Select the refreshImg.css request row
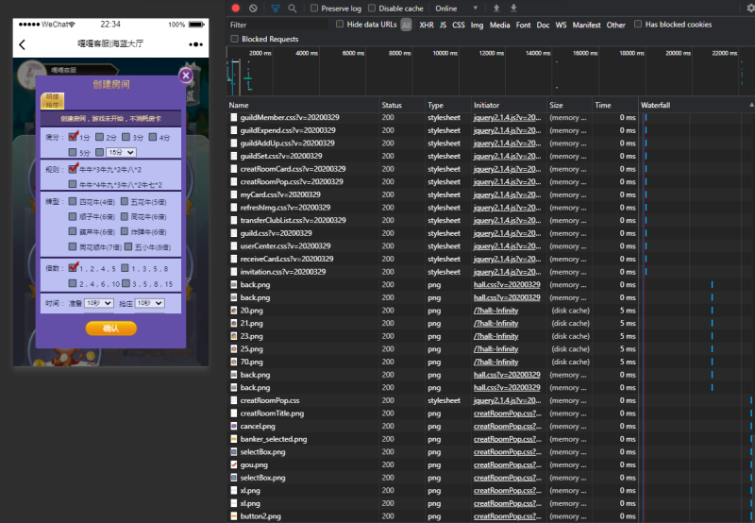Image resolution: width=755 pixels, height=523 pixels. 490,208
